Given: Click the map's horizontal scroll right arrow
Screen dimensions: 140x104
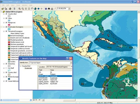Looking at the screenshot, I should 136,100.
